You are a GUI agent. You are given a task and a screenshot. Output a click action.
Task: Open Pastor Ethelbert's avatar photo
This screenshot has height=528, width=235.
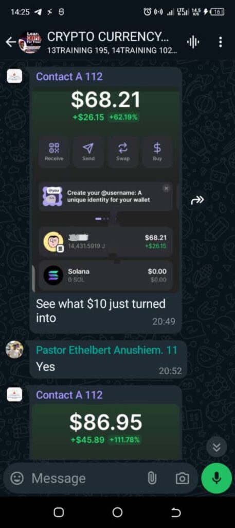14,350
